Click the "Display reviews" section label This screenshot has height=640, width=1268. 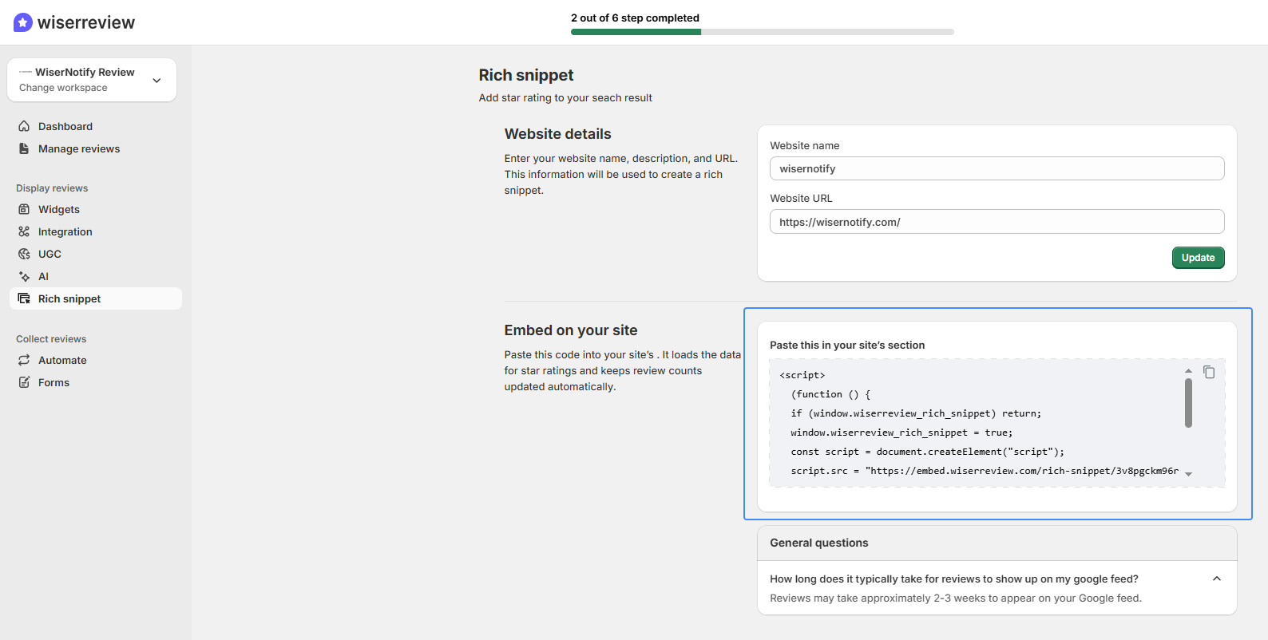click(x=52, y=188)
